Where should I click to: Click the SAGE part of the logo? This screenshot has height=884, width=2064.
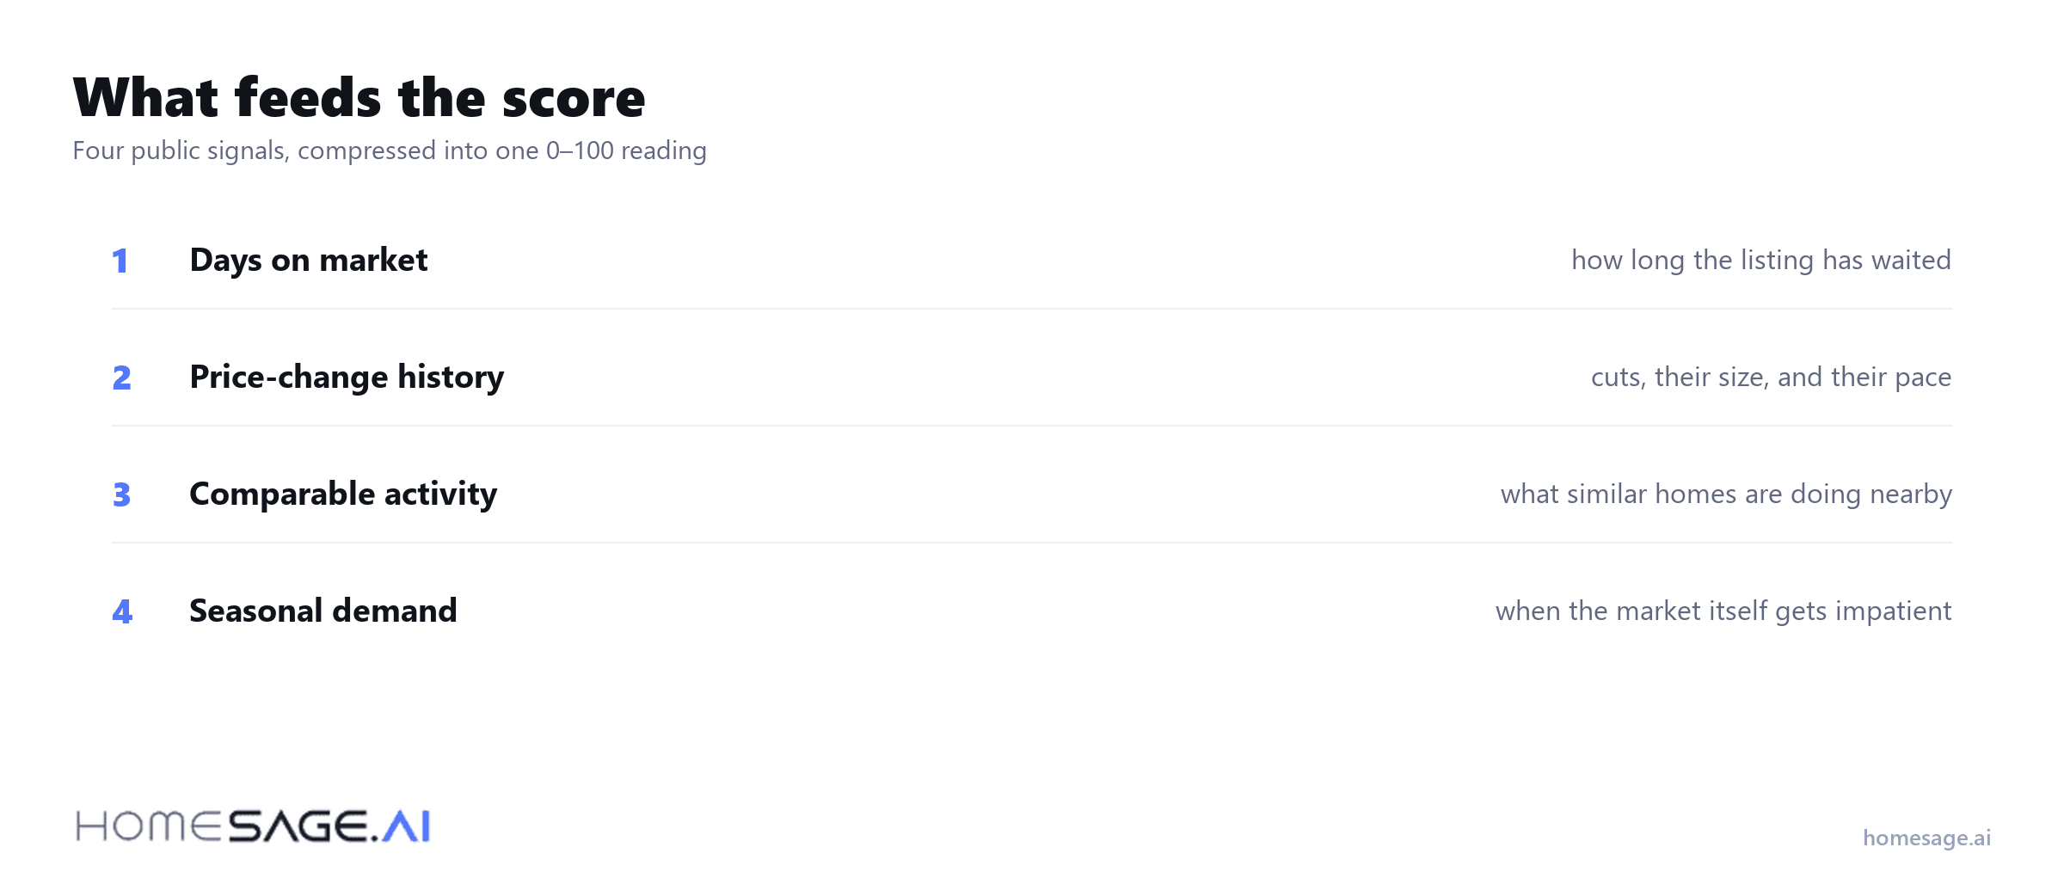pyautogui.click(x=298, y=826)
